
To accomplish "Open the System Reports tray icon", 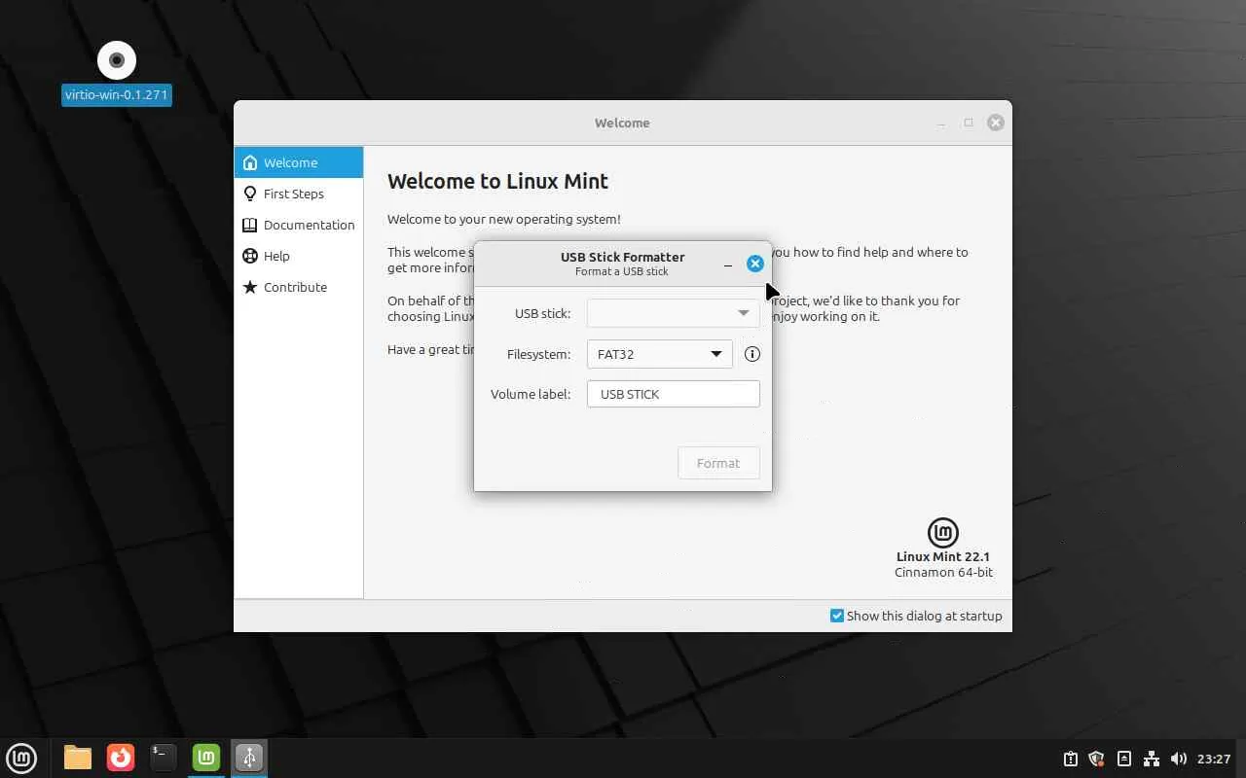I will [1071, 759].
